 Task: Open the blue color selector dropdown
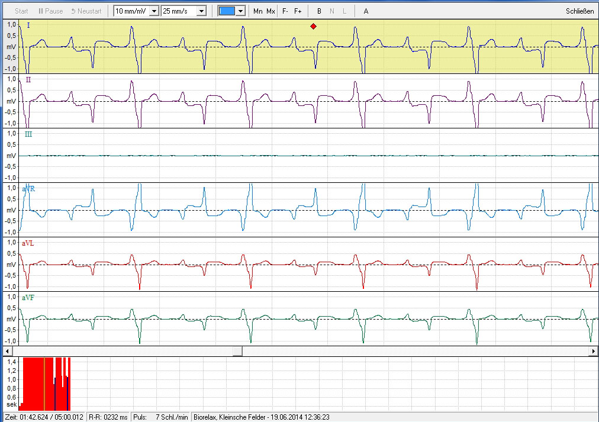click(240, 11)
